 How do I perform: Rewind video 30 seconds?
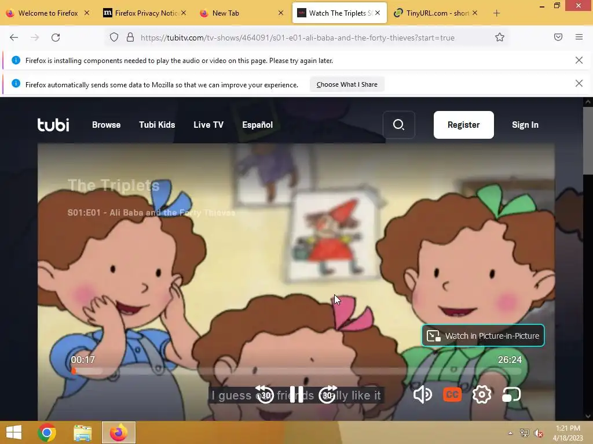coord(265,395)
